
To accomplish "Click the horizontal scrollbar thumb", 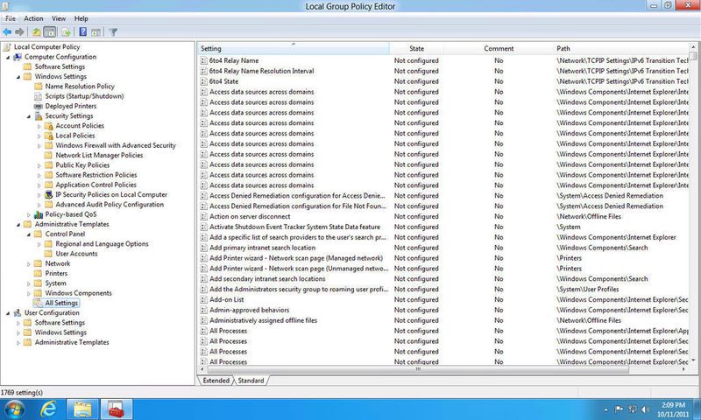I will [418, 369].
